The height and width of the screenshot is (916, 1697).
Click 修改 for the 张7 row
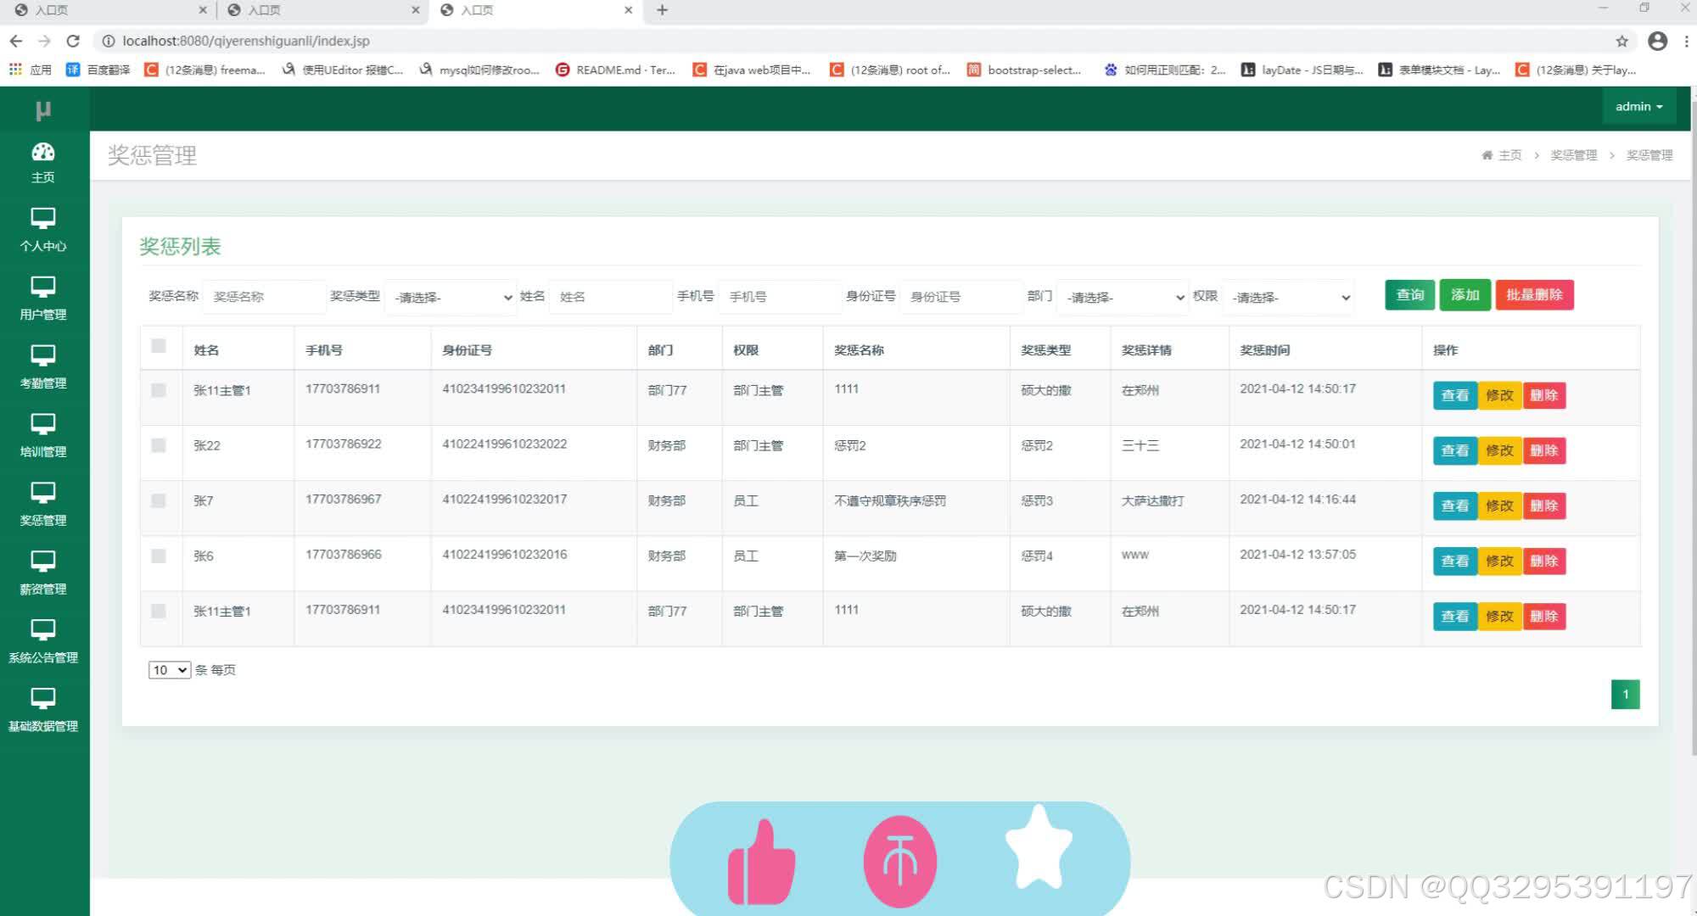pos(1499,505)
